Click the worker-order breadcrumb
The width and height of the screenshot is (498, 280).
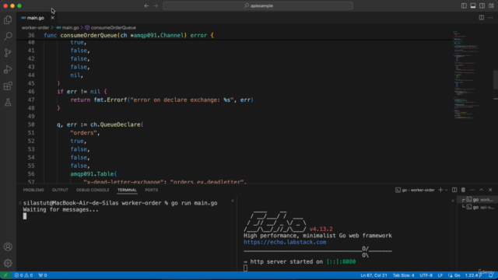coord(35,28)
